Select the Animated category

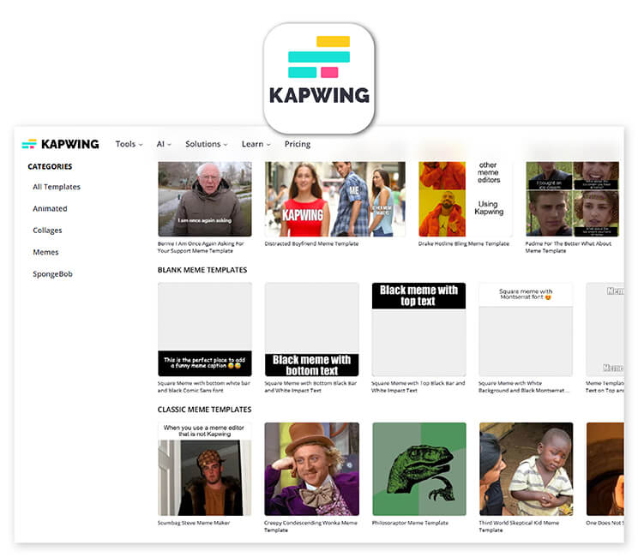[50, 208]
